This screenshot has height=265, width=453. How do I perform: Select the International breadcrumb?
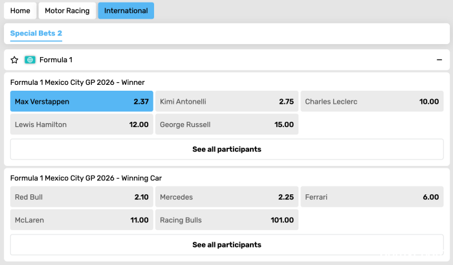[x=126, y=11]
